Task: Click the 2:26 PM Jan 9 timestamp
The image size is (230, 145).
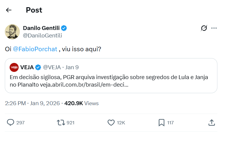Action: pos(32,103)
